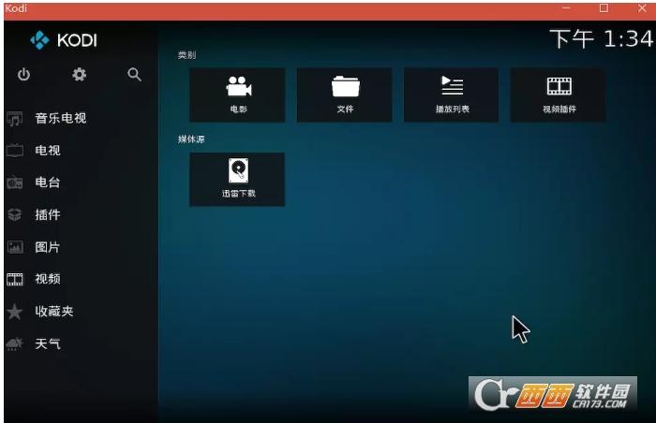Select 电台 menu item
This screenshot has height=423, width=656.
[48, 182]
